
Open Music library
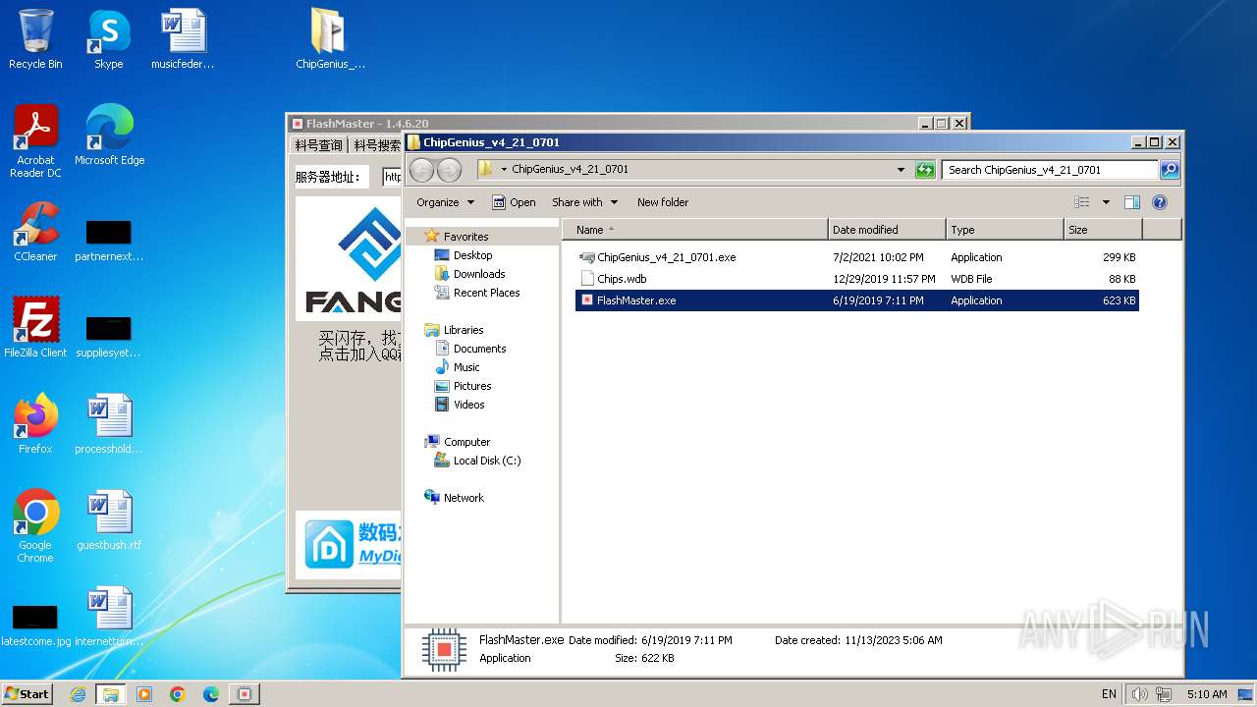[x=466, y=367]
